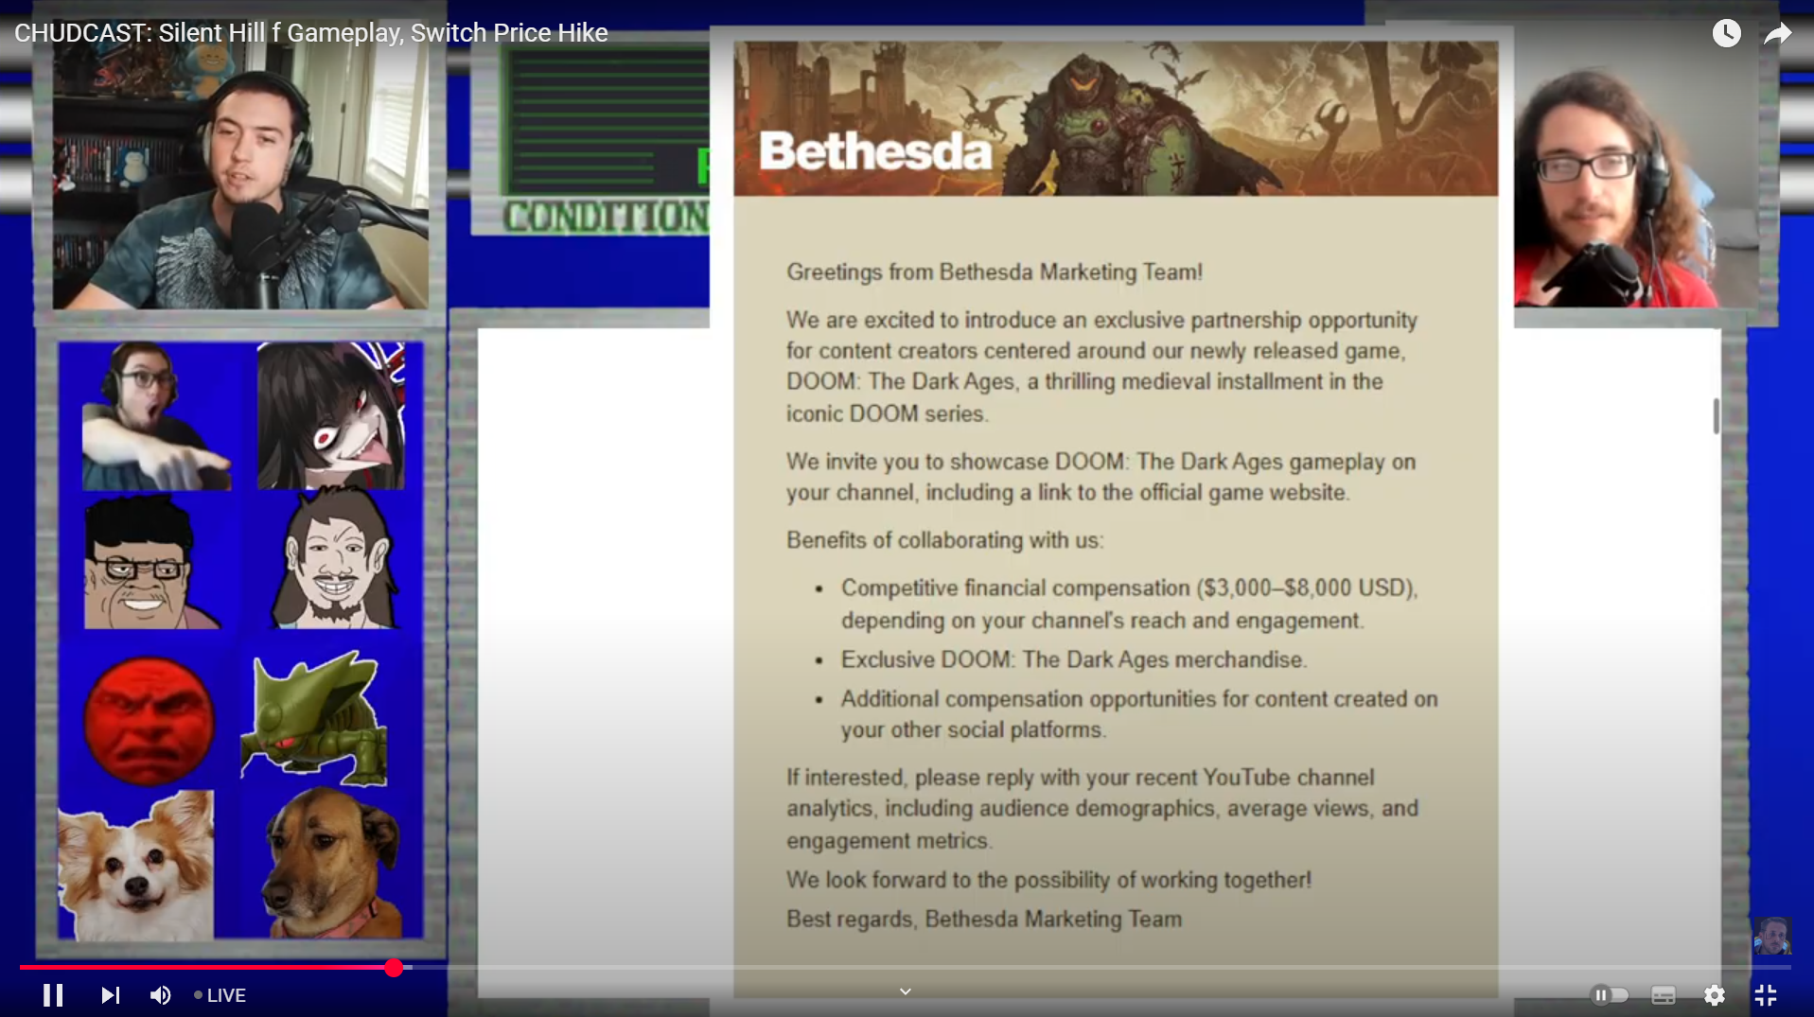Click the green robot creature avatar
This screenshot has height=1017, width=1814.
coord(315,719)
